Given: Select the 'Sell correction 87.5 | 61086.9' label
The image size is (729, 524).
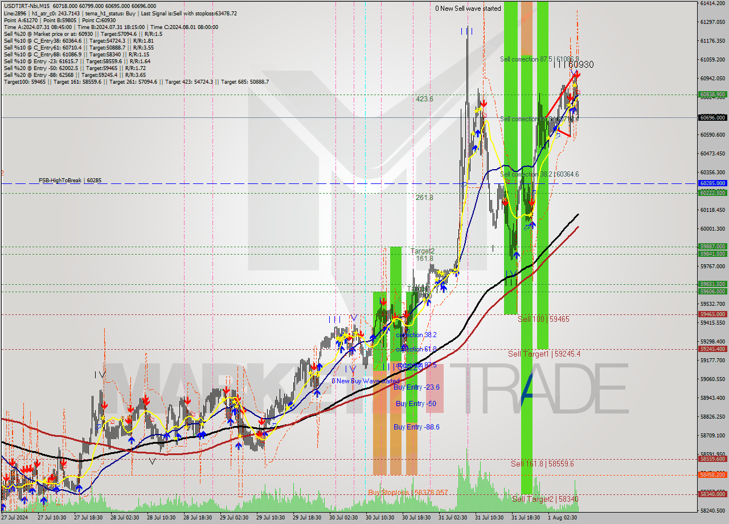Looking at the screenshot, I should click(539, 59).
